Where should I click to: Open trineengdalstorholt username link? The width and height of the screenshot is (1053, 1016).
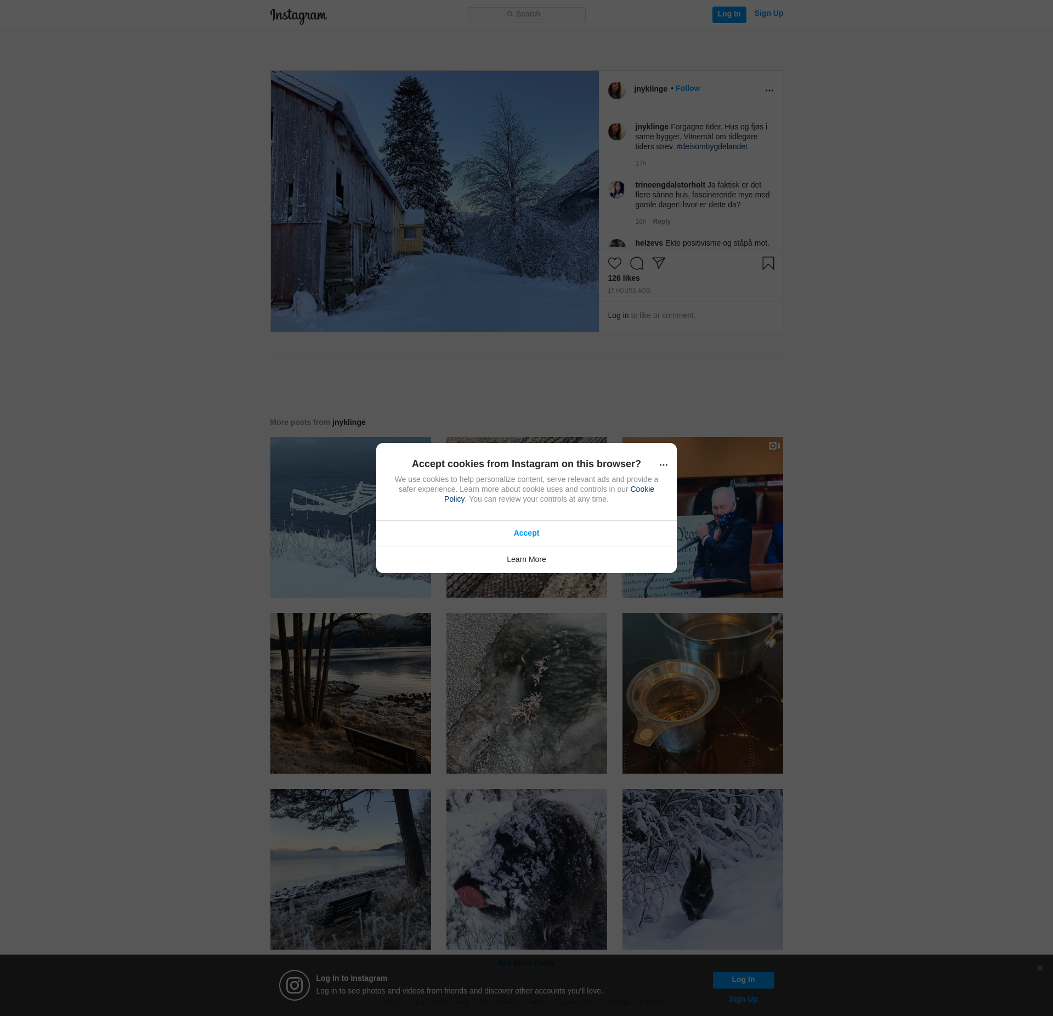[x=670, y=185]
